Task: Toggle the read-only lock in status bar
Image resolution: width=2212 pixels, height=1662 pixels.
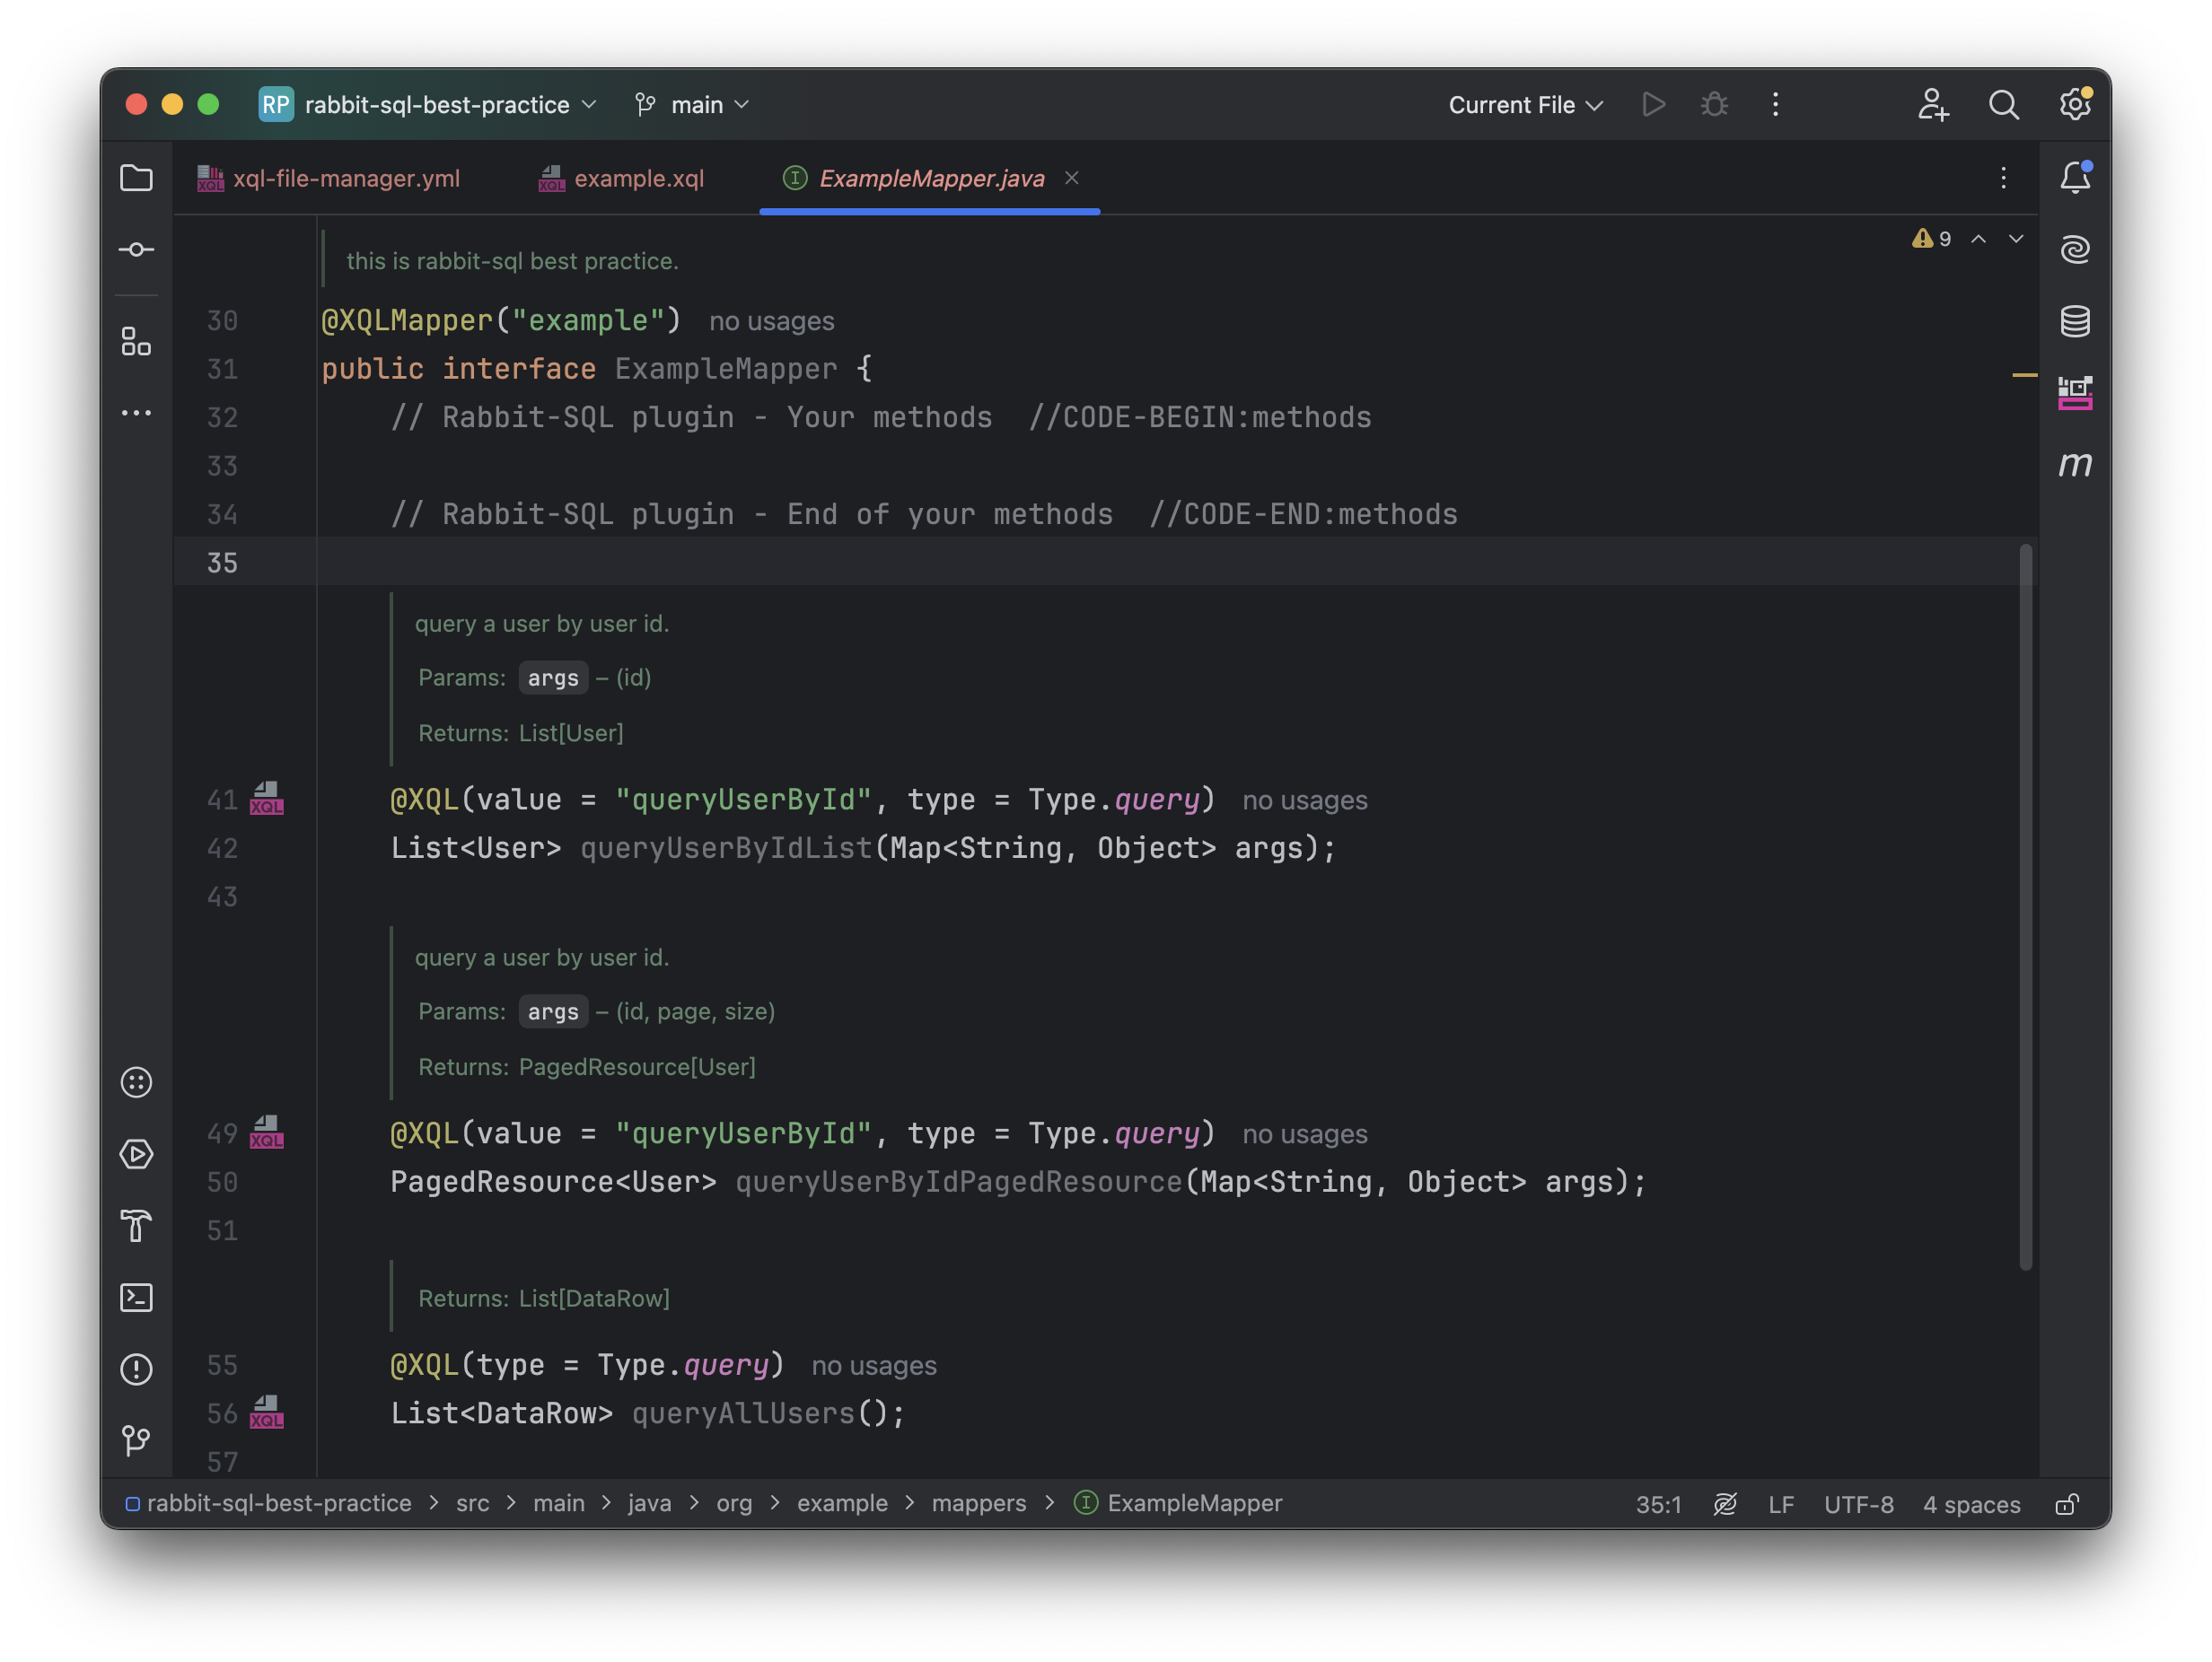Action: click(2067, 1504)
